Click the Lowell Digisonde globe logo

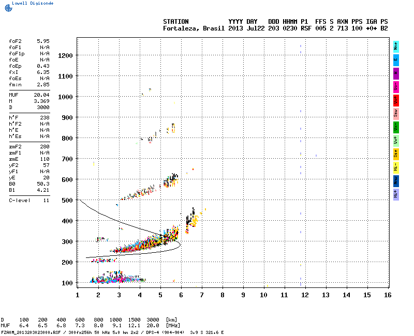[x=8, y=8]
